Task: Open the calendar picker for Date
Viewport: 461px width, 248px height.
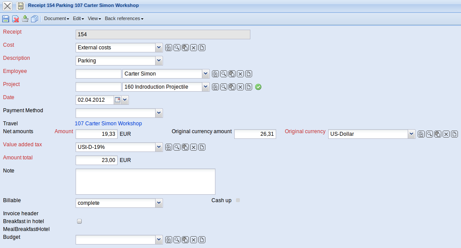Action: click(117, 100)
